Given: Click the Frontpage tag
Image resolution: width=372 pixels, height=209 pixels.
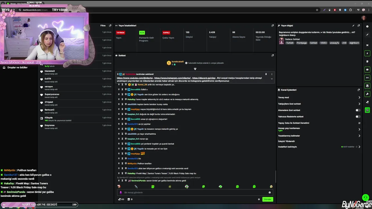Looking at the screenshot, I should 302,43.
